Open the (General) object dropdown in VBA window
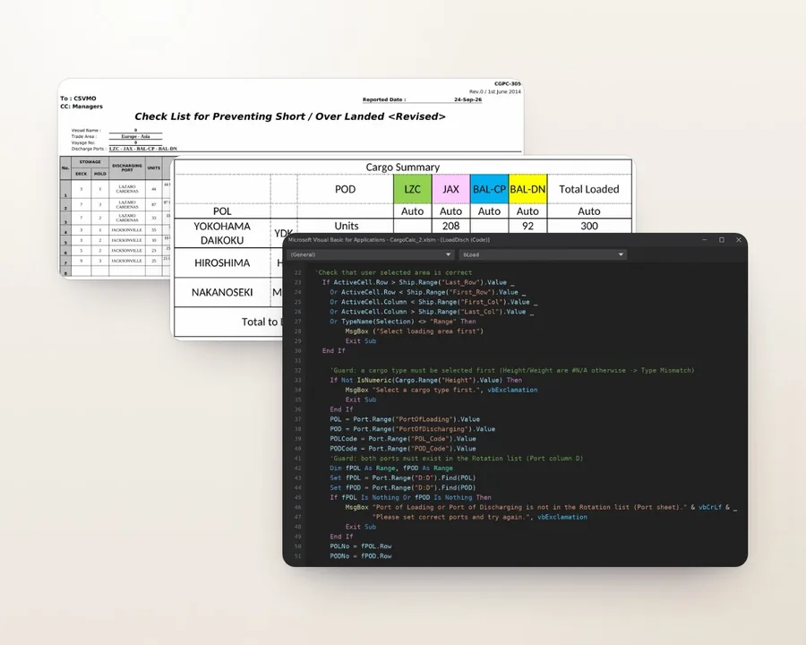The image size is (806, 645). click(370, 254)
